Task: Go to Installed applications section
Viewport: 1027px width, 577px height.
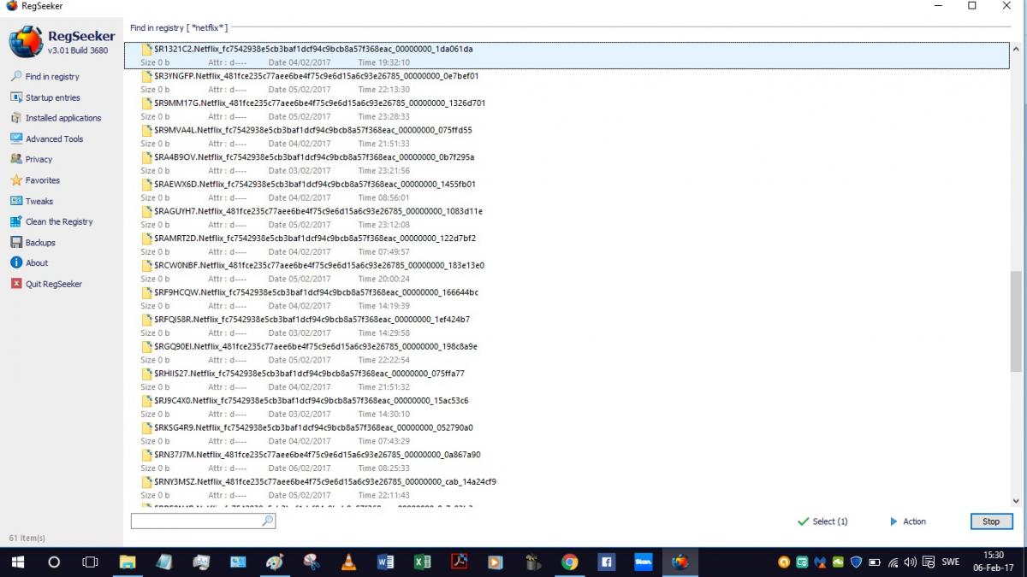Action: pos(56,118)
